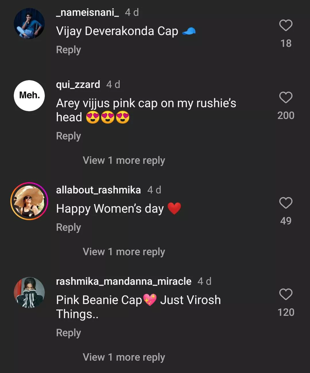Like the _nameisnani_ comment
Image resolution: width=310 pixels, height=373 pixels.
286,26
